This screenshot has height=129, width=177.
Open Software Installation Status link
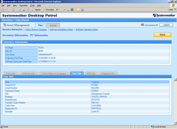click(x=61, y=29)
